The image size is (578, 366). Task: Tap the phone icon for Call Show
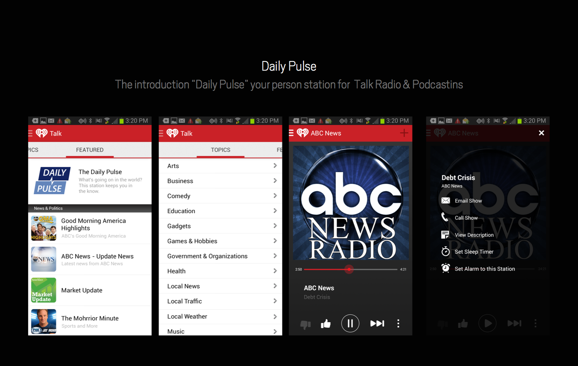445,217
